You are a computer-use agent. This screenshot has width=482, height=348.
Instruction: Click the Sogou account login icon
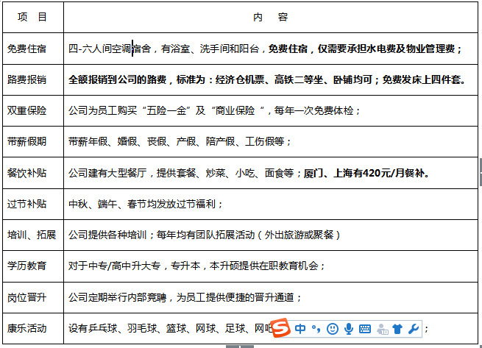(x=382, y=328)
